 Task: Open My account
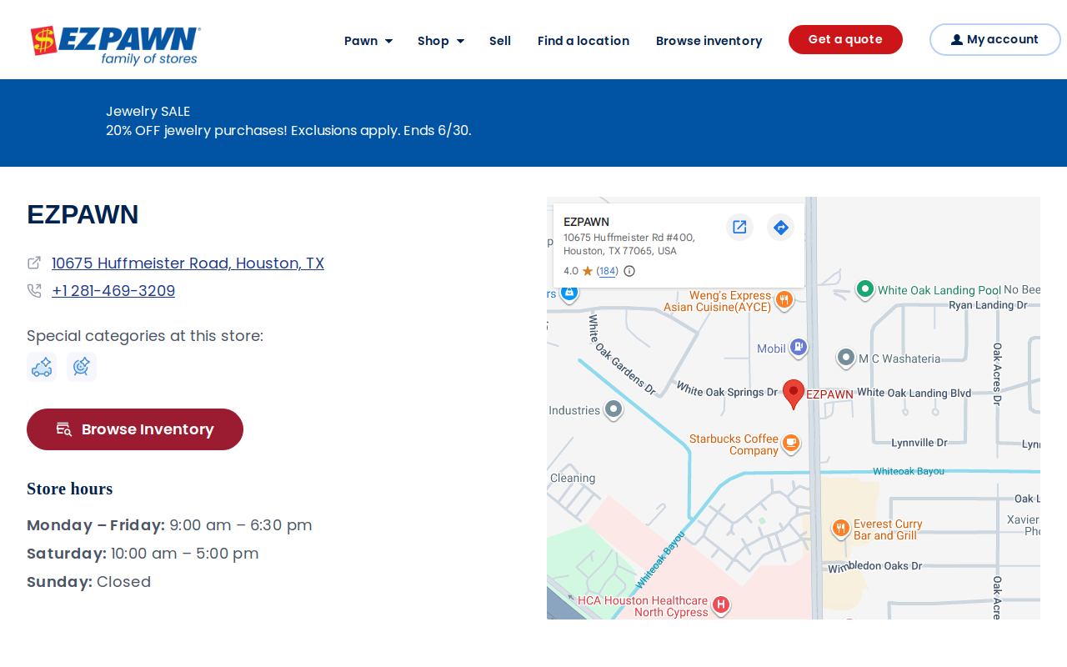coord(994,40)
